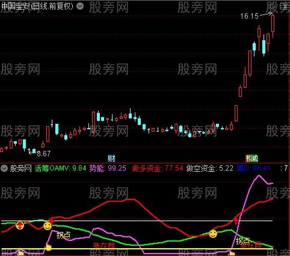Click the 16.15 high price label
The image size is (290, 256).
click(249, 16)
